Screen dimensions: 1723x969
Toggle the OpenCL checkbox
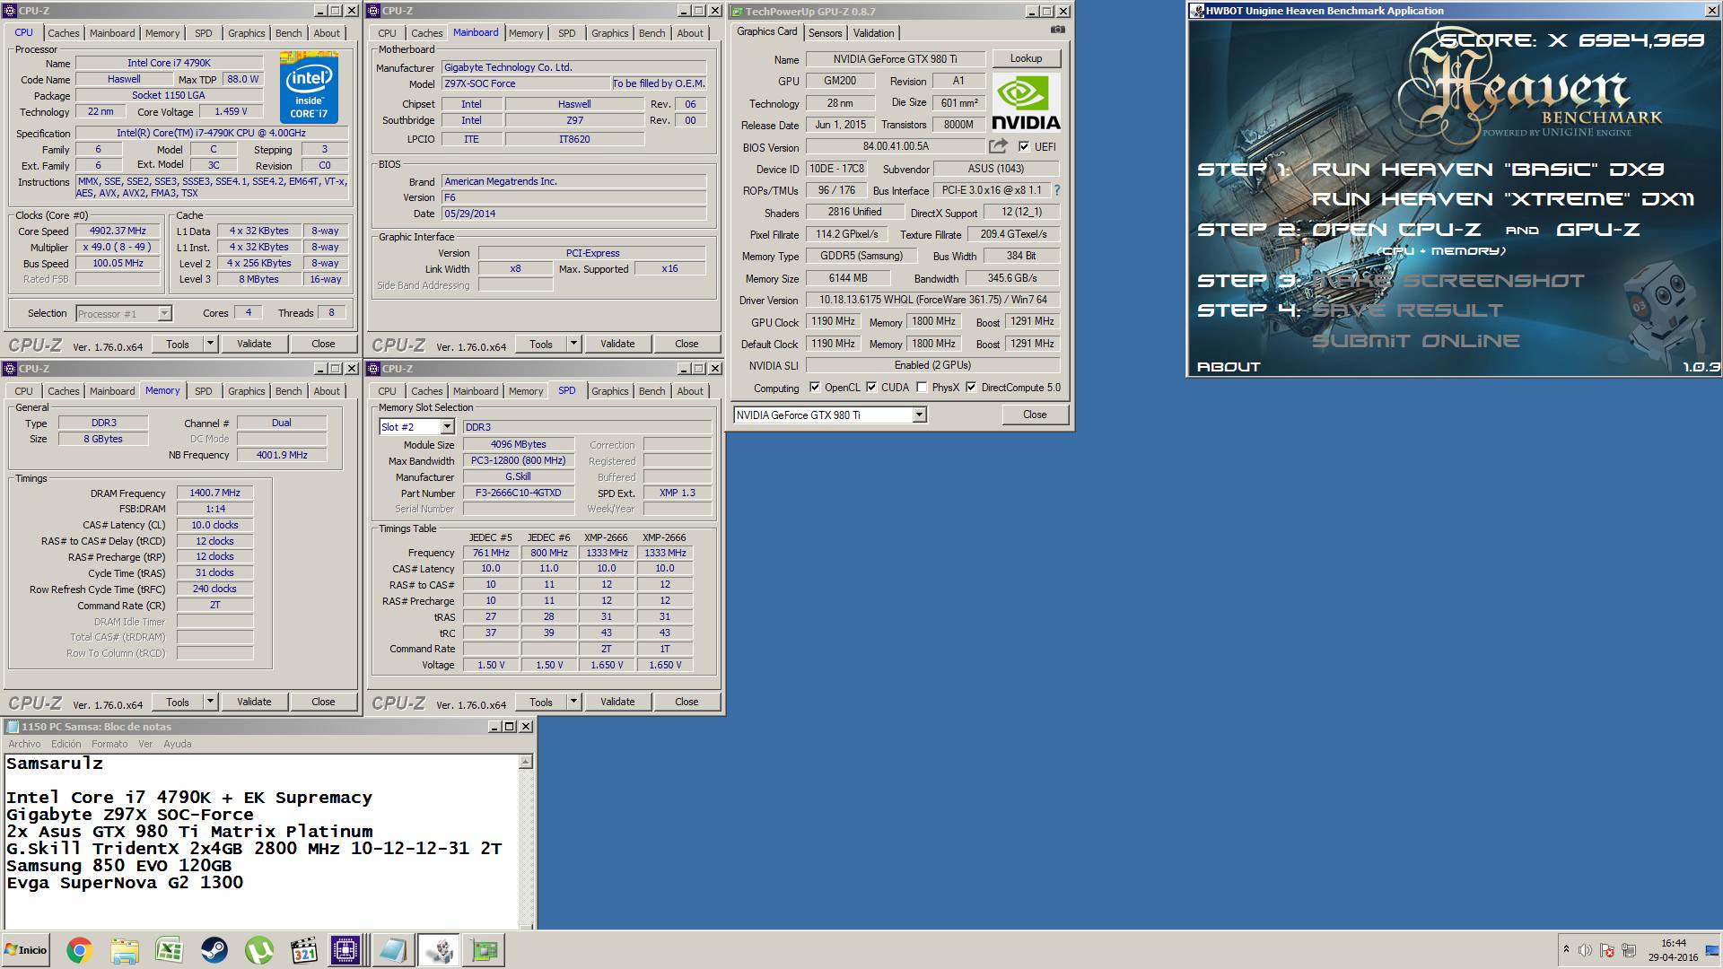click(815, 388)
